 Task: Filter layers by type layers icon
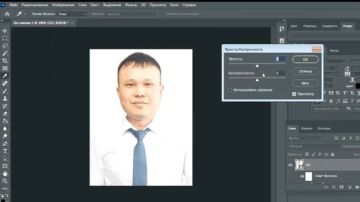tap(350, 138)
